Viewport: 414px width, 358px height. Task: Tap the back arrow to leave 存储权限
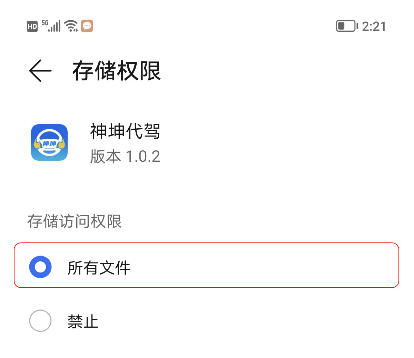[40, 71]
